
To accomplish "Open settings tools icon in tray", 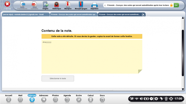I will click(x=132, y=99).
